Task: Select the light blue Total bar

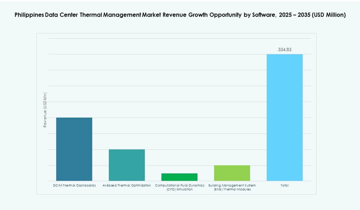Action: [285, 118]
